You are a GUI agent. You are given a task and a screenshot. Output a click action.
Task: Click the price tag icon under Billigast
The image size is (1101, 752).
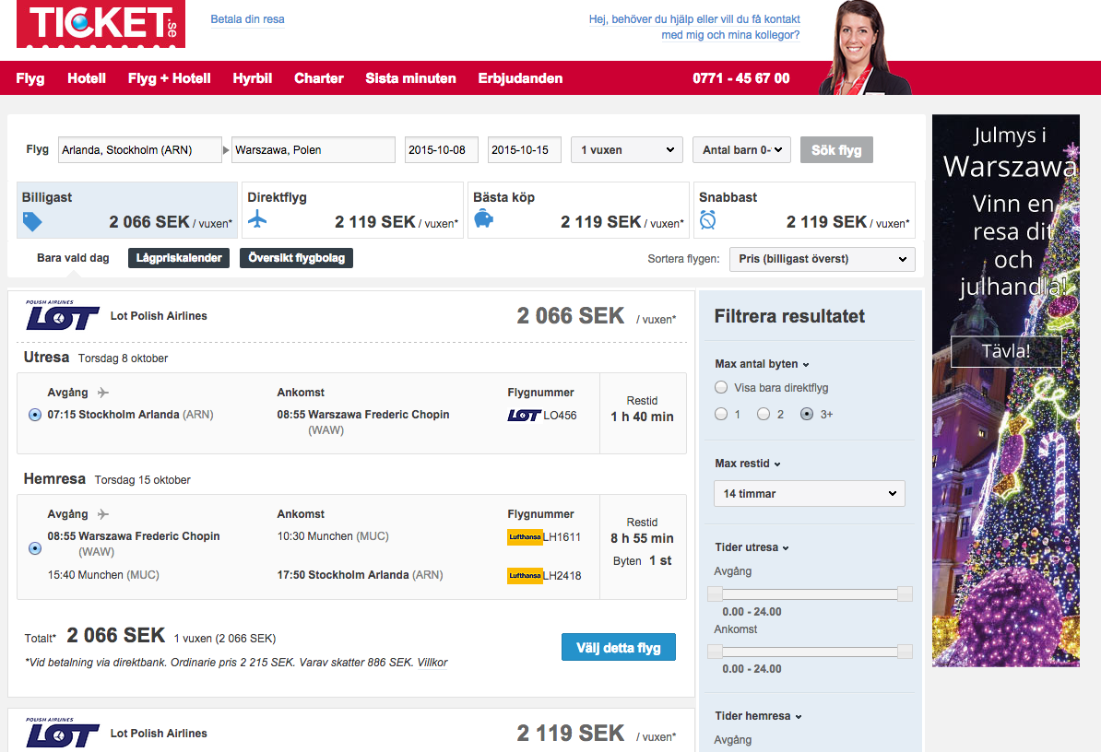[x=32, y=222]
